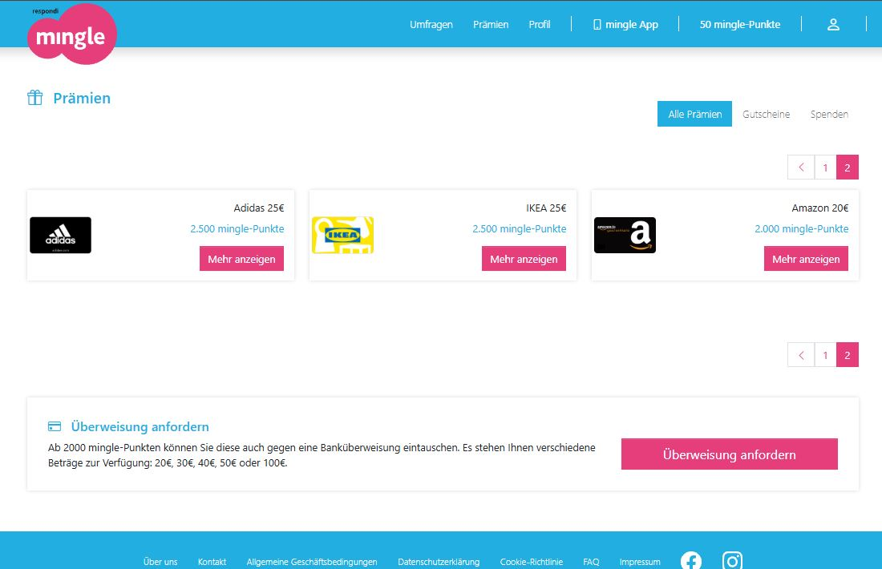Screen dimensions: 882x569
Task: Show more for Adidas 25€ reward
Action: 241,259
